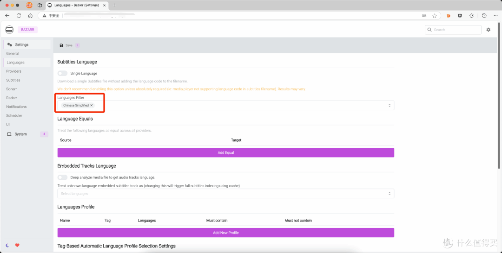Click the Save button label
The width and height of the screenshot is (502, 253).
point(69,45)
